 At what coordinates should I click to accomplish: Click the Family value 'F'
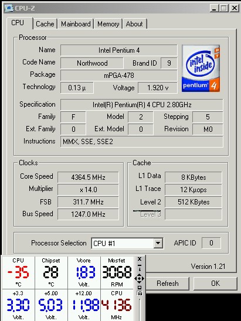(x=73, y=117)
